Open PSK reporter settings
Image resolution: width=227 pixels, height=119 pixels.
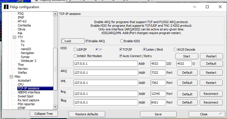pyautogui.click(x=26, y=104)
